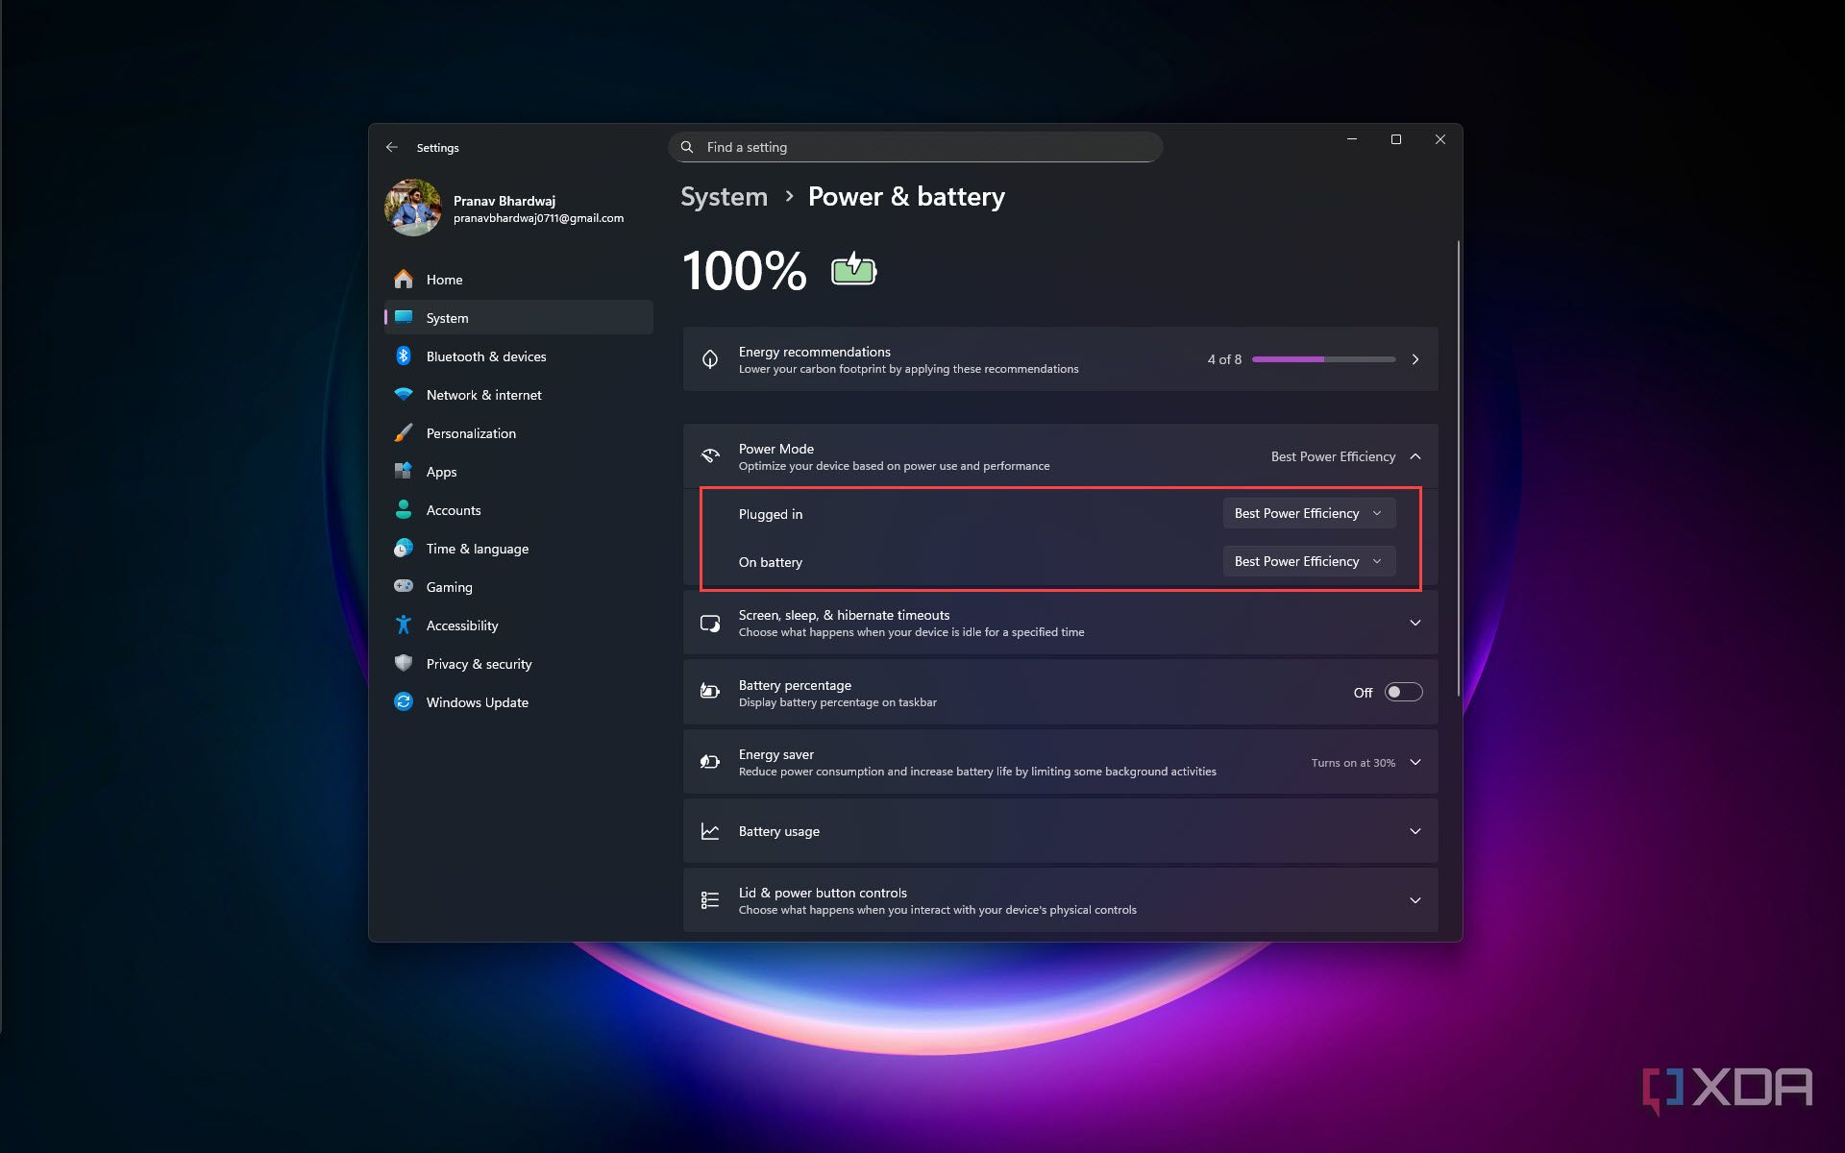
Task: Click the Bluetooth & devices sidebar icon
Action: [404, 356]
